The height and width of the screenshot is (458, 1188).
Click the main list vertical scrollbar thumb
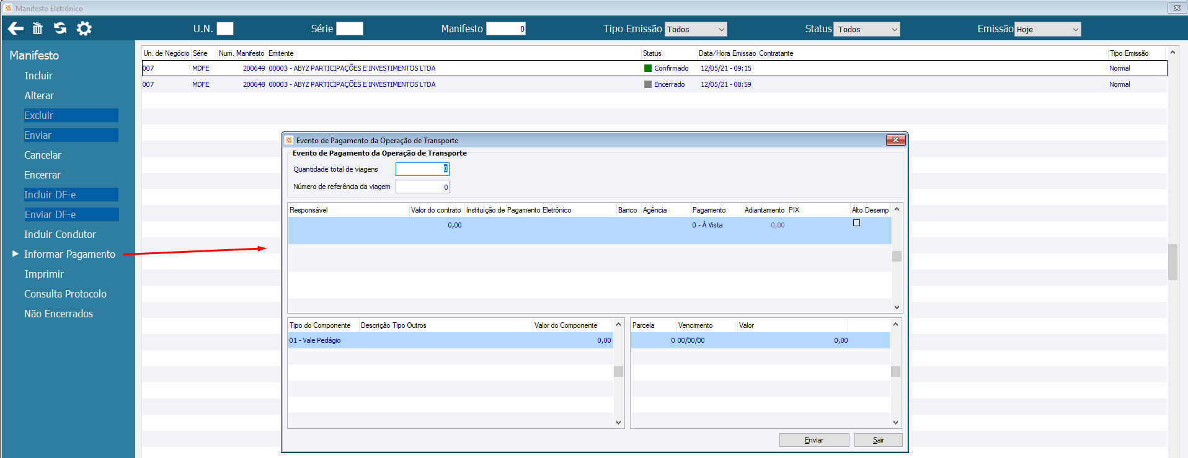click(x=1172, y=262)
